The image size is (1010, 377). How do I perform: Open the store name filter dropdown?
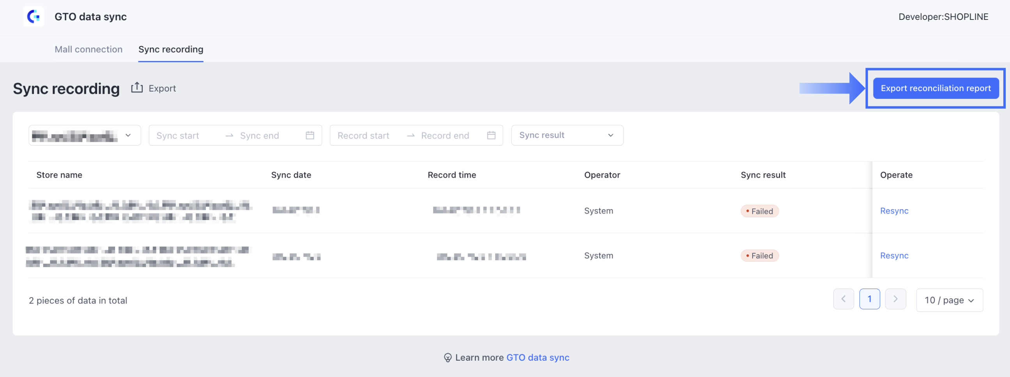(x=84, y=135)
